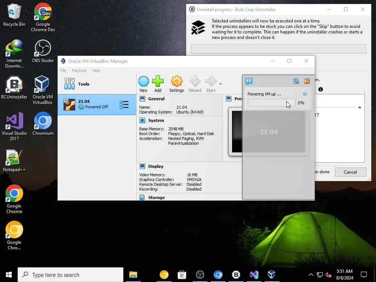Click the delete finished notifications icon
The image size is (376, 282).
pos(307,81)
